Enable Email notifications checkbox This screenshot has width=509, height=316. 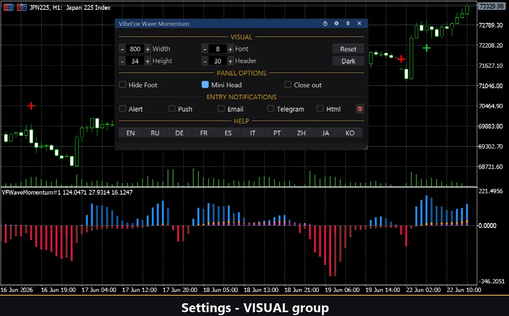coord(221,109)
